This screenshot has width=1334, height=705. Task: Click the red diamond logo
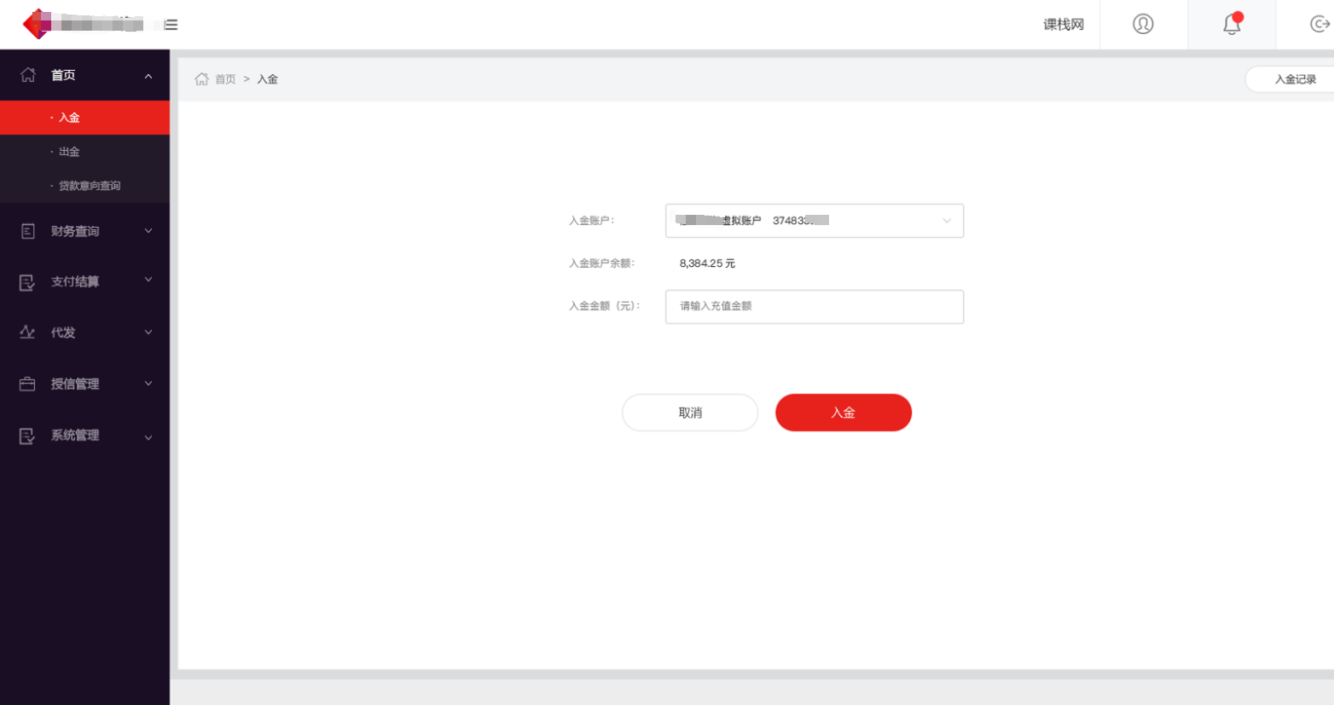click(37, 24)
